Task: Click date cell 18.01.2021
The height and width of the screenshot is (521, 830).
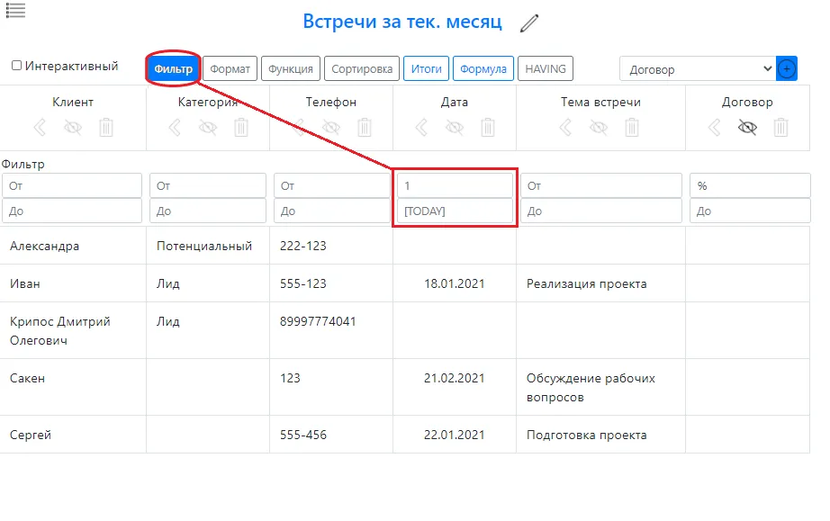Action: tap(455, 283)
